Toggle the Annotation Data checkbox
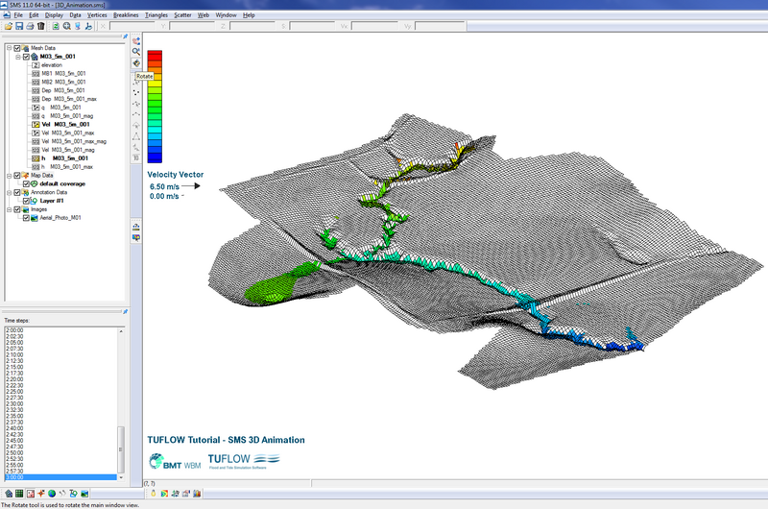Image resolution: width=768 pixels, height=509 pixels. click(x=17, y=192)
